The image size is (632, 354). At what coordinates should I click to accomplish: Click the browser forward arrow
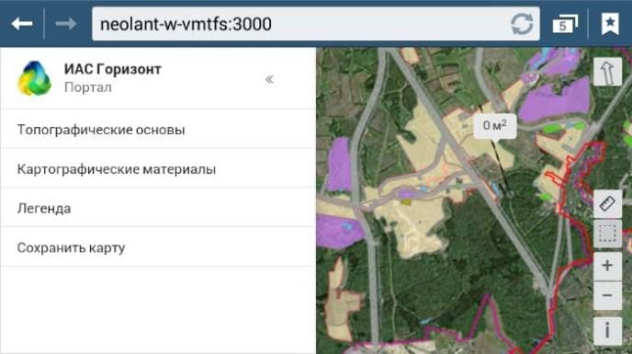point(66,24)
